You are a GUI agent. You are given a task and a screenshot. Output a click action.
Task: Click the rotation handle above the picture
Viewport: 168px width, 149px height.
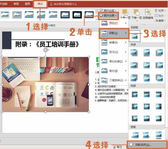(46, 50)
